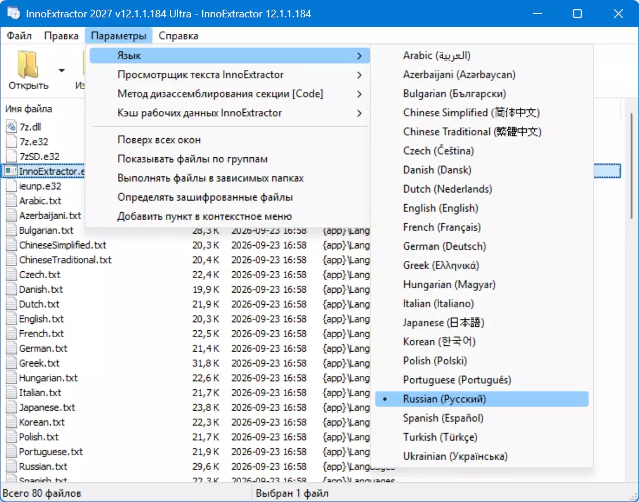Select French (Français) language
Image resolution: width=639 pixels, height=502 pixels.
coord(482,227)
